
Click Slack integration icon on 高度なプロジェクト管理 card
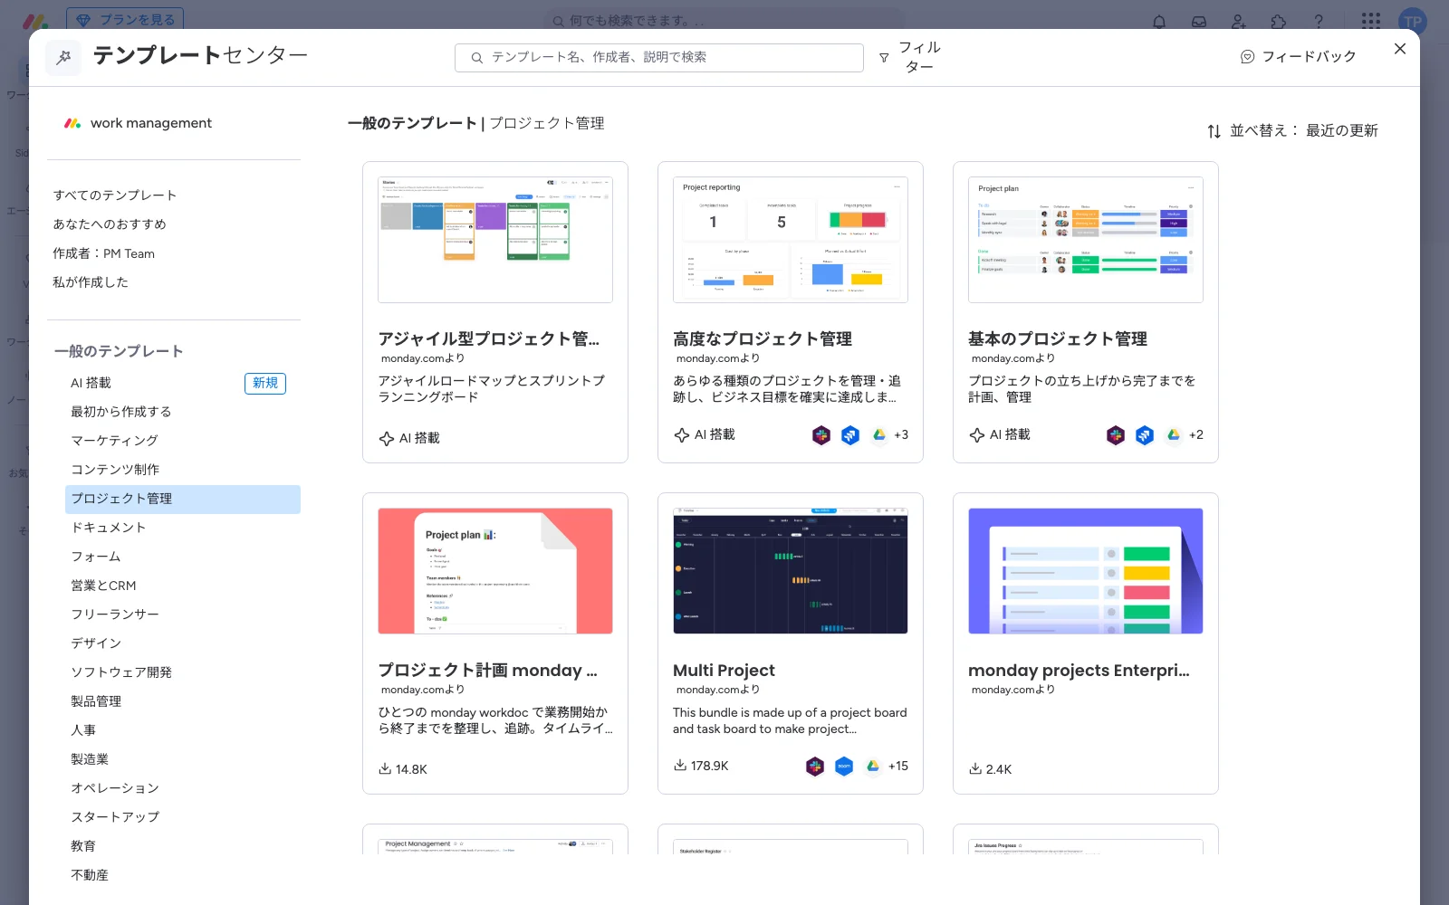pos(821,435)
